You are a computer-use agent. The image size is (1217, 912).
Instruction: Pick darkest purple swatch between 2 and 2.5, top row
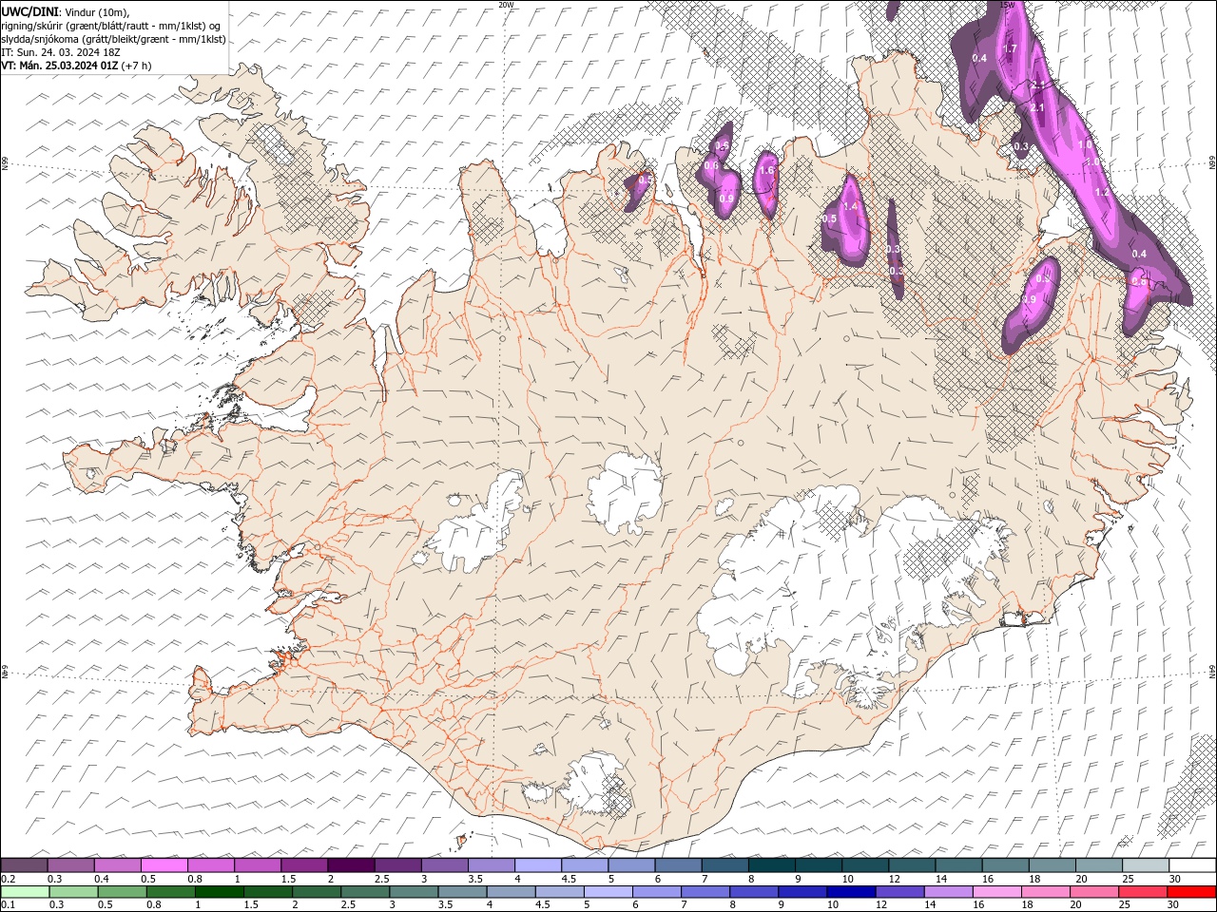pyautogui.click(x=351, y=865)
